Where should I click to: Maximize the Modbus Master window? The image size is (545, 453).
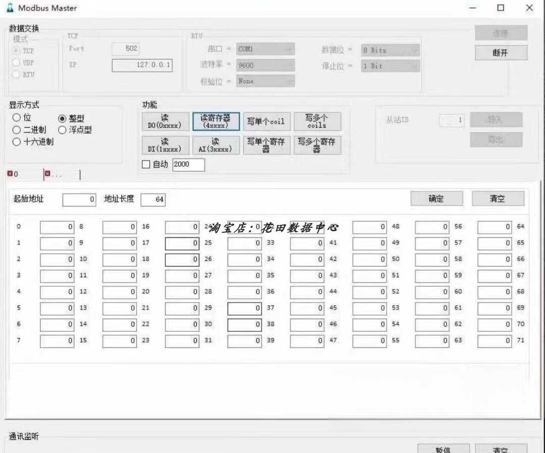coord(501,8)
